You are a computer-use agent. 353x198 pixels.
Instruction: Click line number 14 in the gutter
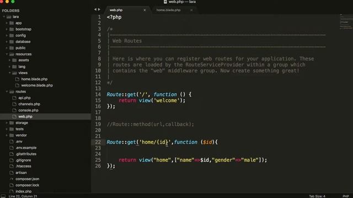[x=98, y=95]
